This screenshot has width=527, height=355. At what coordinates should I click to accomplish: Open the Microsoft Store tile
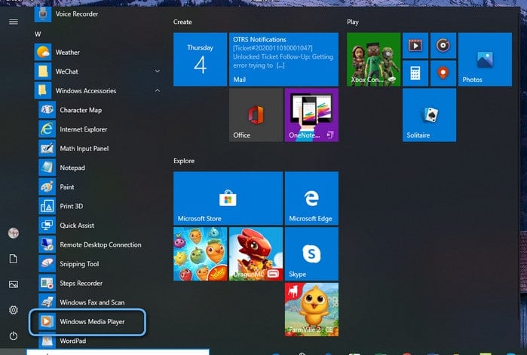[x=228, y=198]
